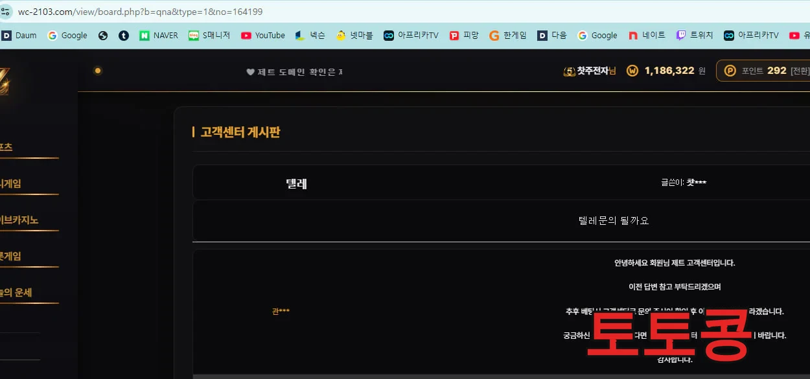Click the author label 글쓴이: 찻***
Image resolution: width=810 pixels, height=379 pixels.
684,183
